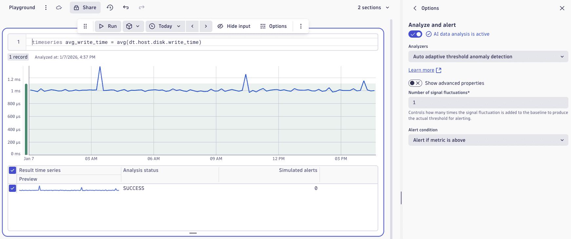This screenshot has height=239, width=571.
Task: Click Hide input
Action: point(234,26)
